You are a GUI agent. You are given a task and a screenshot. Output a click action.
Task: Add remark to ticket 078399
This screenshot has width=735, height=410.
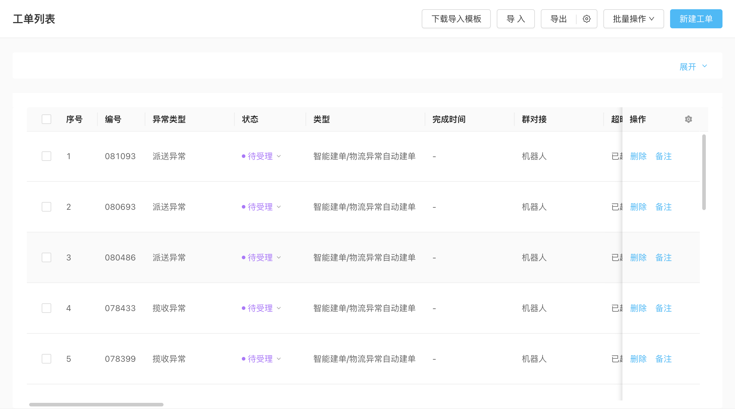[664, 359]
